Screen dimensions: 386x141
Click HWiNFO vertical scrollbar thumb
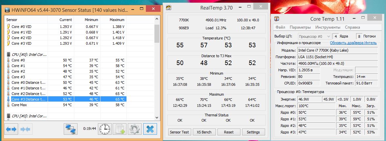tap(157, 34)
